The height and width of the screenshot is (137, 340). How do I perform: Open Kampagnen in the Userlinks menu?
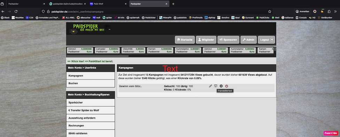91,76
